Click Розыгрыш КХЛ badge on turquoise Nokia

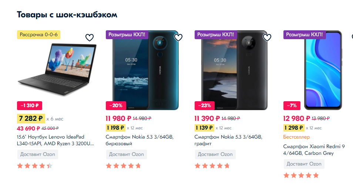coord(127,35)
